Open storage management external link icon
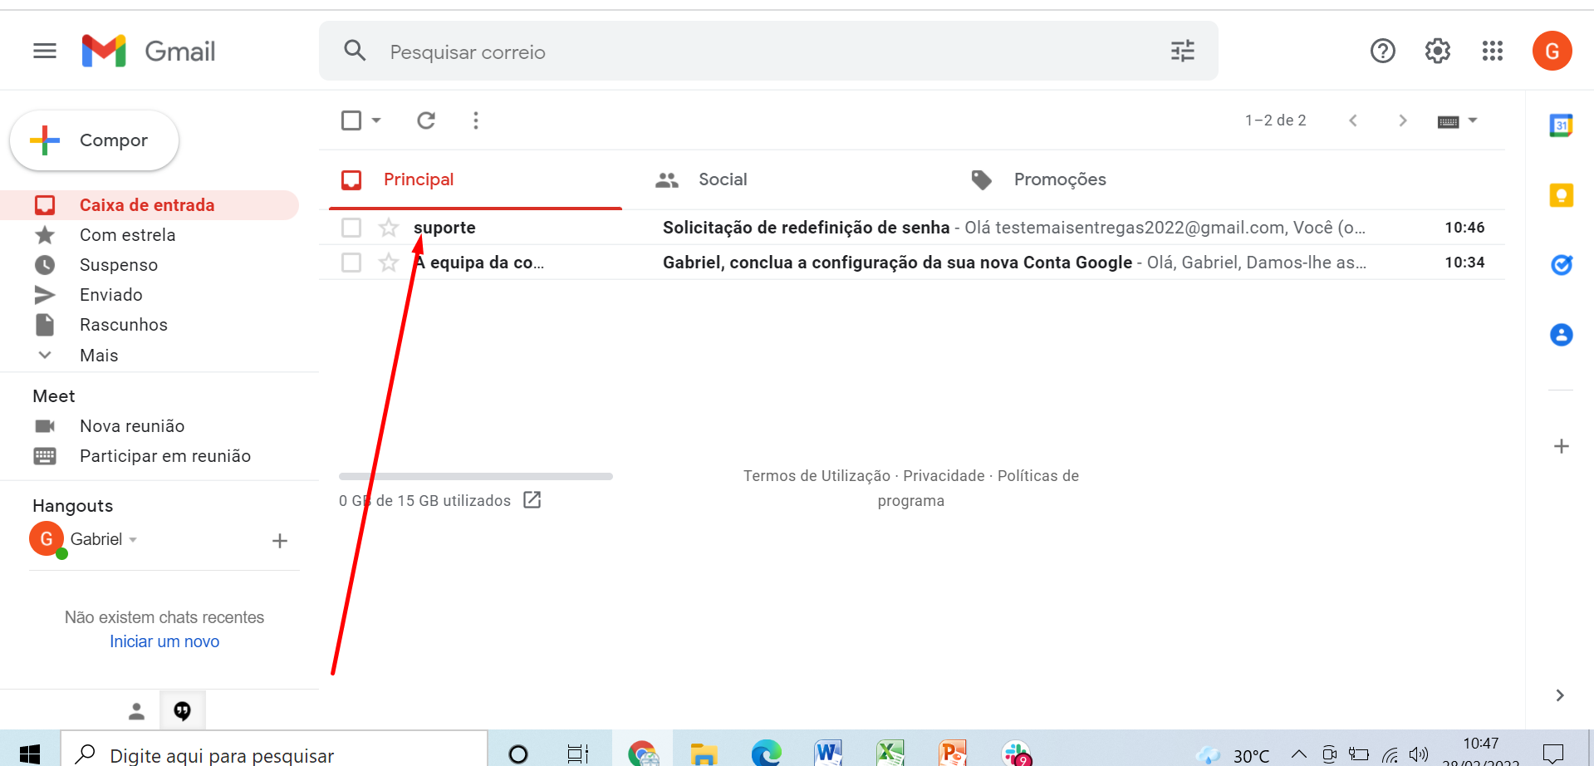 point(532,499)
